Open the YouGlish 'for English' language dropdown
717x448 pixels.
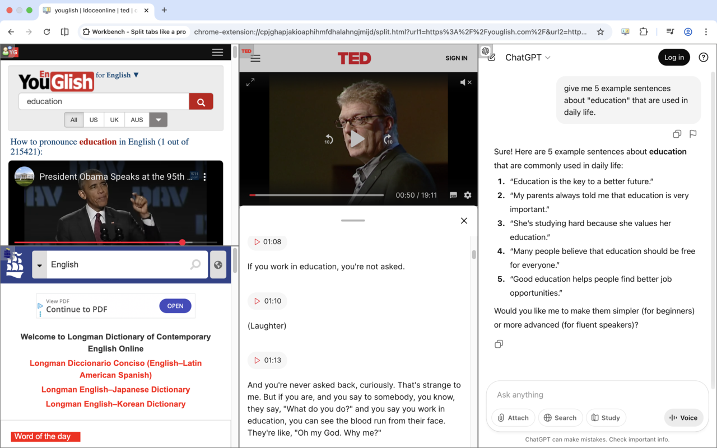pyautogui.click(x=118, y=75)
